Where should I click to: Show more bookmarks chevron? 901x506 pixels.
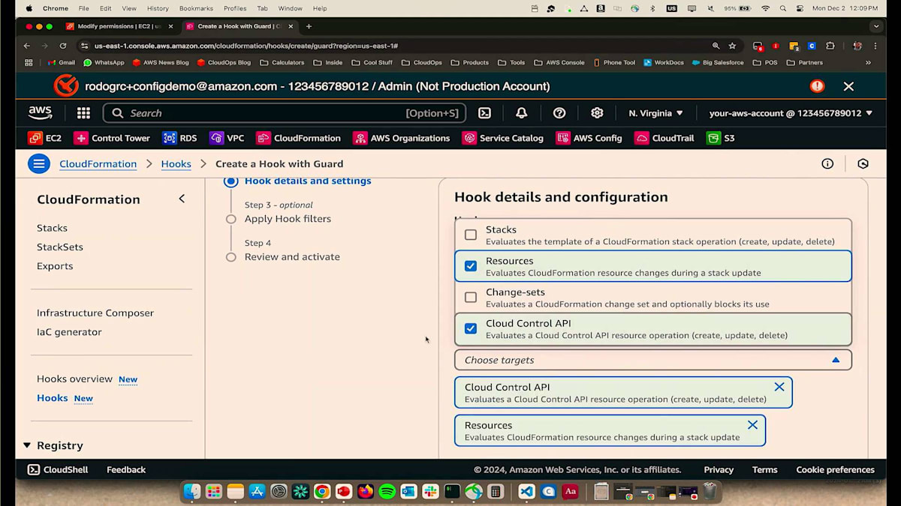pos(869,62)
